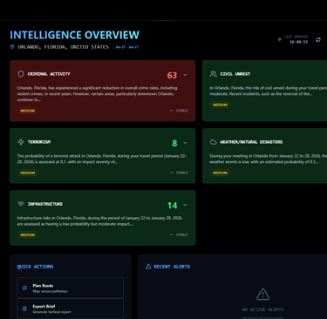Click the STABLE trend on the Infrastructure card
Screen dimensions: 327x319
[x=179, y=234]
